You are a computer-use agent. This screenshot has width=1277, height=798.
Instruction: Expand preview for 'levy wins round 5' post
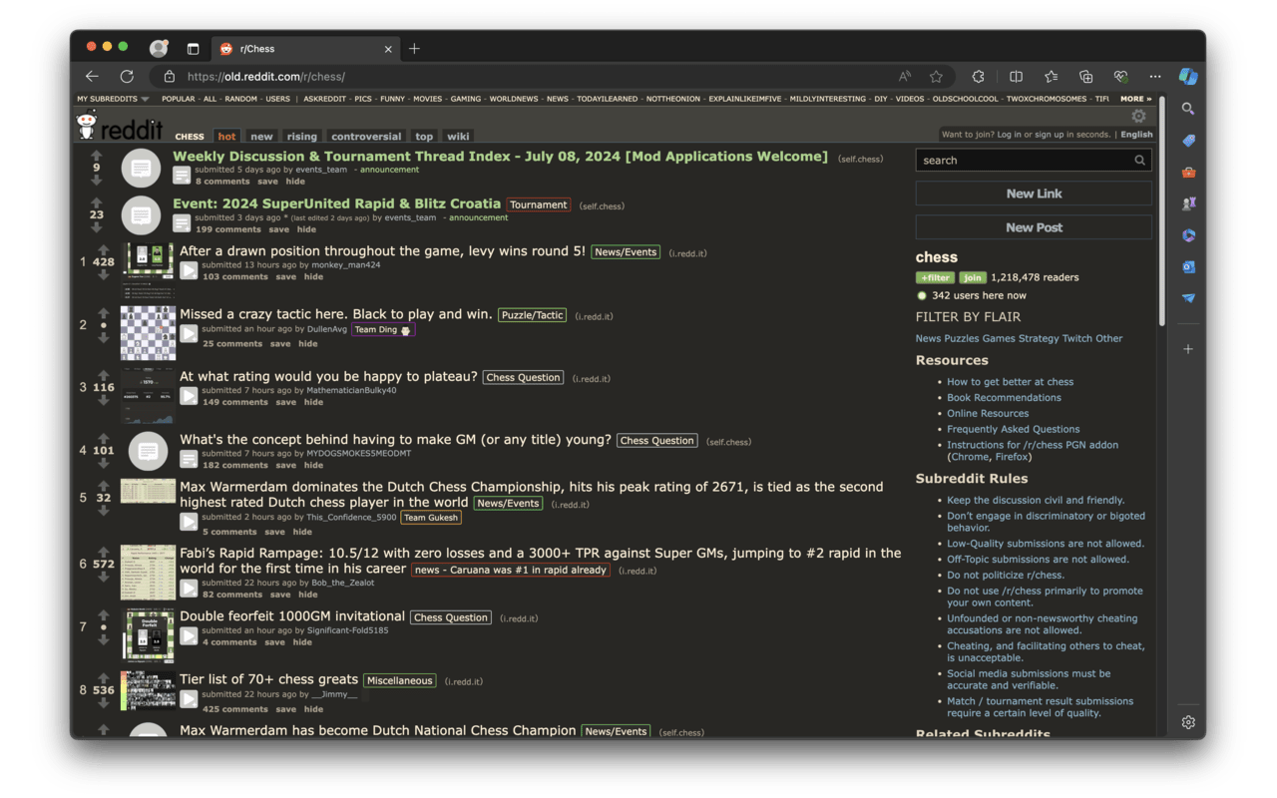point(189,270)
